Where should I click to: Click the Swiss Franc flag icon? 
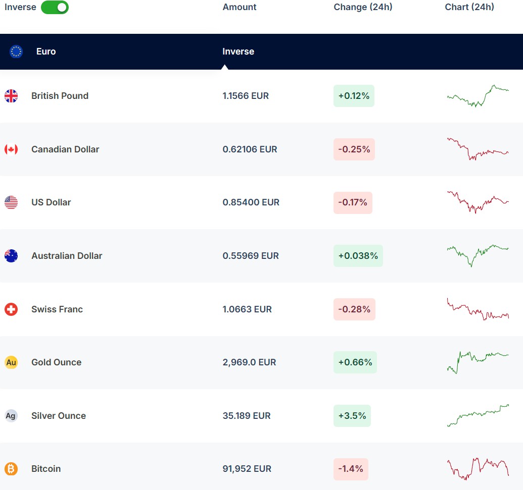click(x=11, y=309)
